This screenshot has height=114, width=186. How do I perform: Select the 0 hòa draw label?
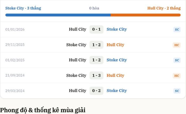click(x=94, y=8)
